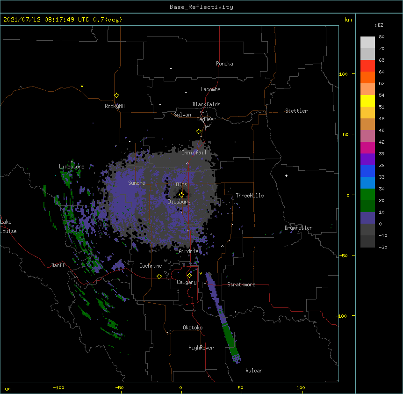Select the Airdrie label

point(189,251)
